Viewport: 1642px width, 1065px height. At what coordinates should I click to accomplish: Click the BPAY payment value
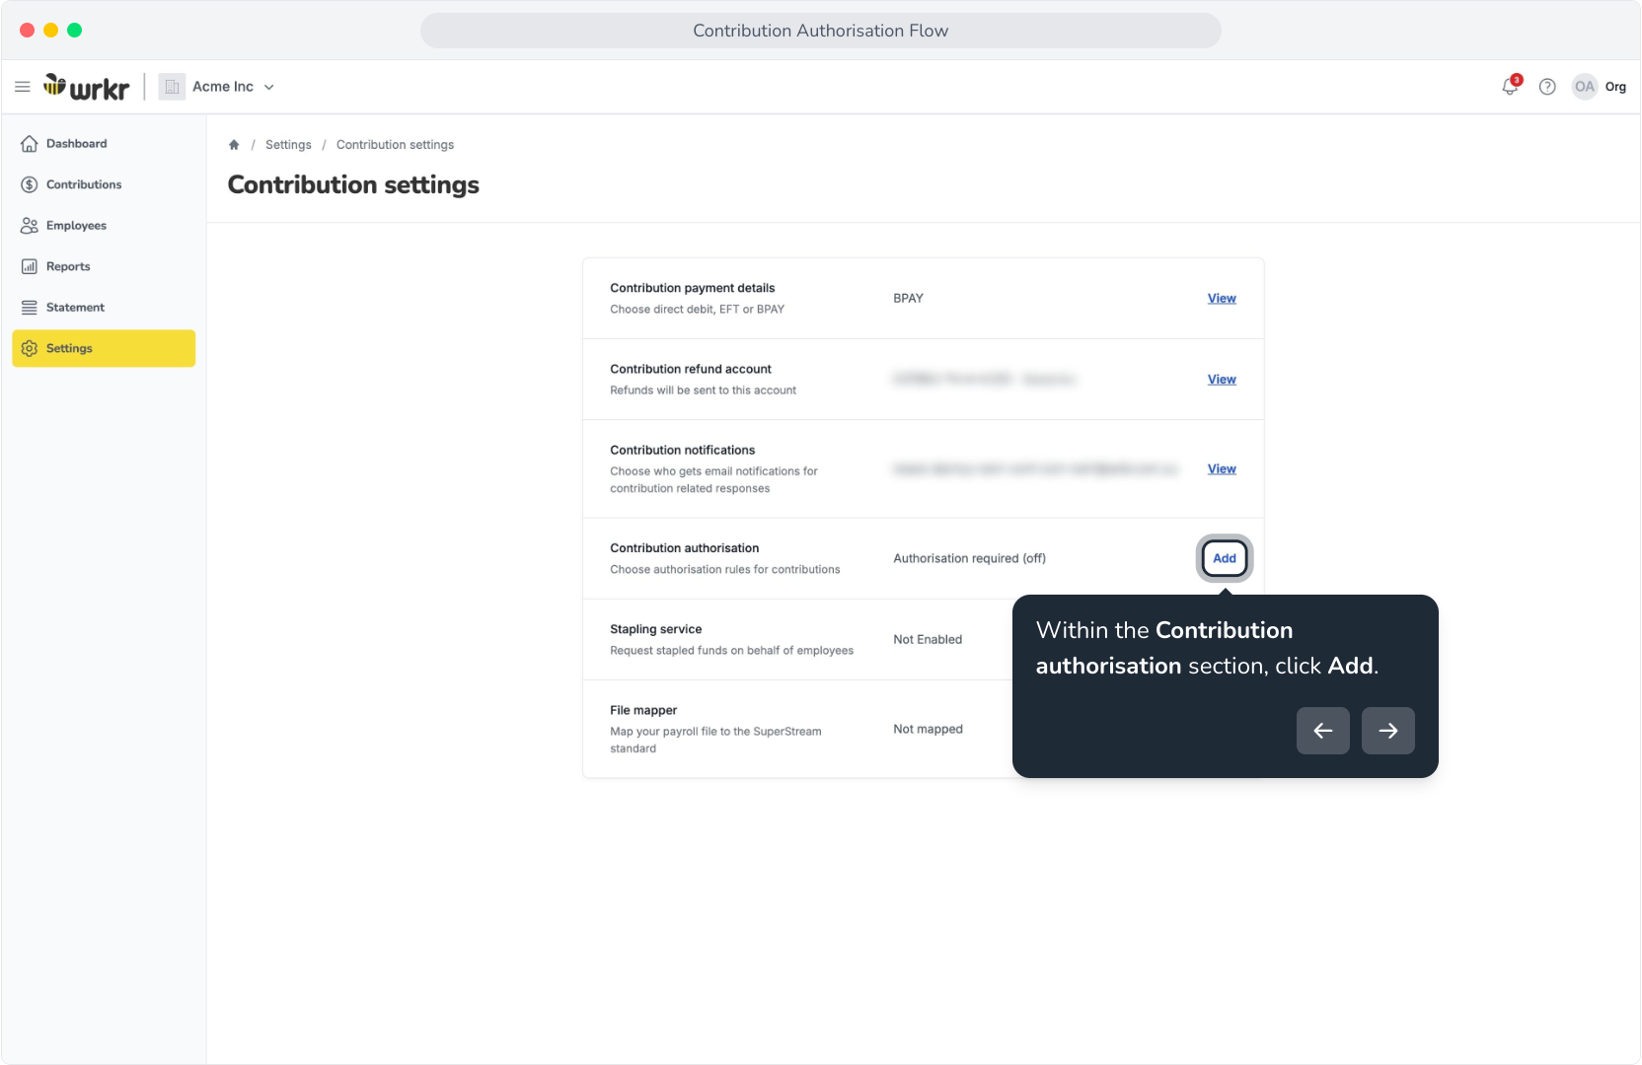(909, 299)
